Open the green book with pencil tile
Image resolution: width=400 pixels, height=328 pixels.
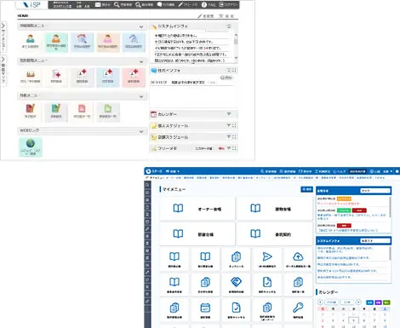56,112
